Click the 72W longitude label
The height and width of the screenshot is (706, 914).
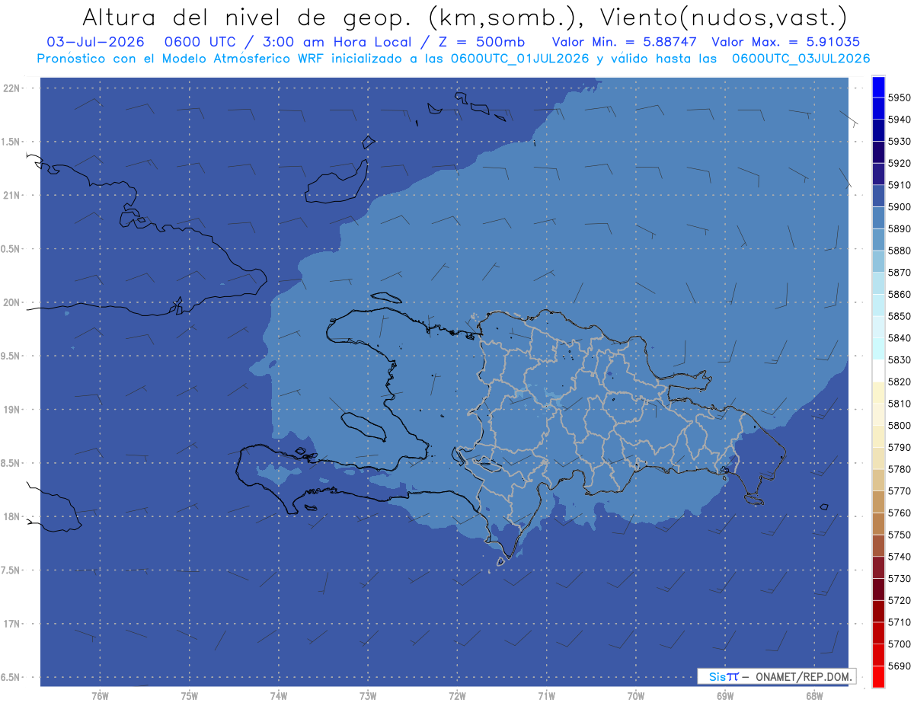pyautogui.click(x=457, y=695)
